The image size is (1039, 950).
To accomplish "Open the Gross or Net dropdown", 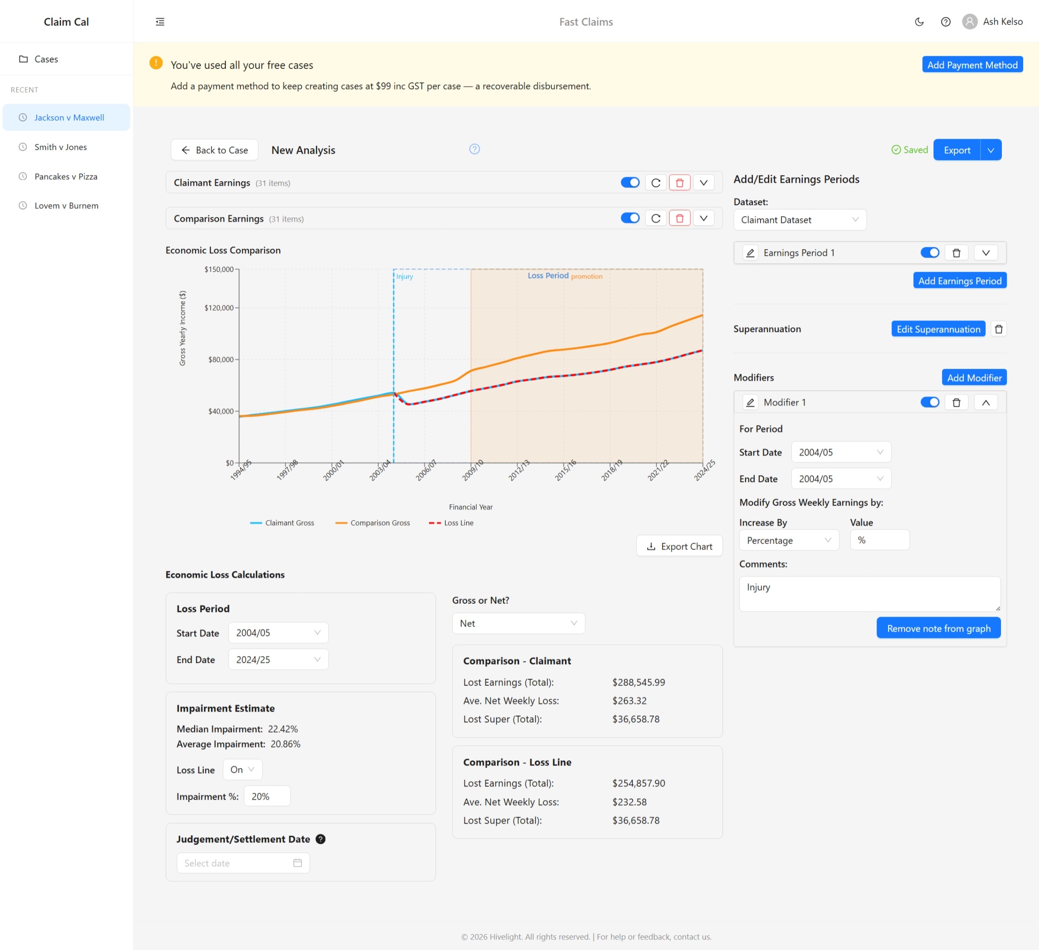I will [518, 623].
